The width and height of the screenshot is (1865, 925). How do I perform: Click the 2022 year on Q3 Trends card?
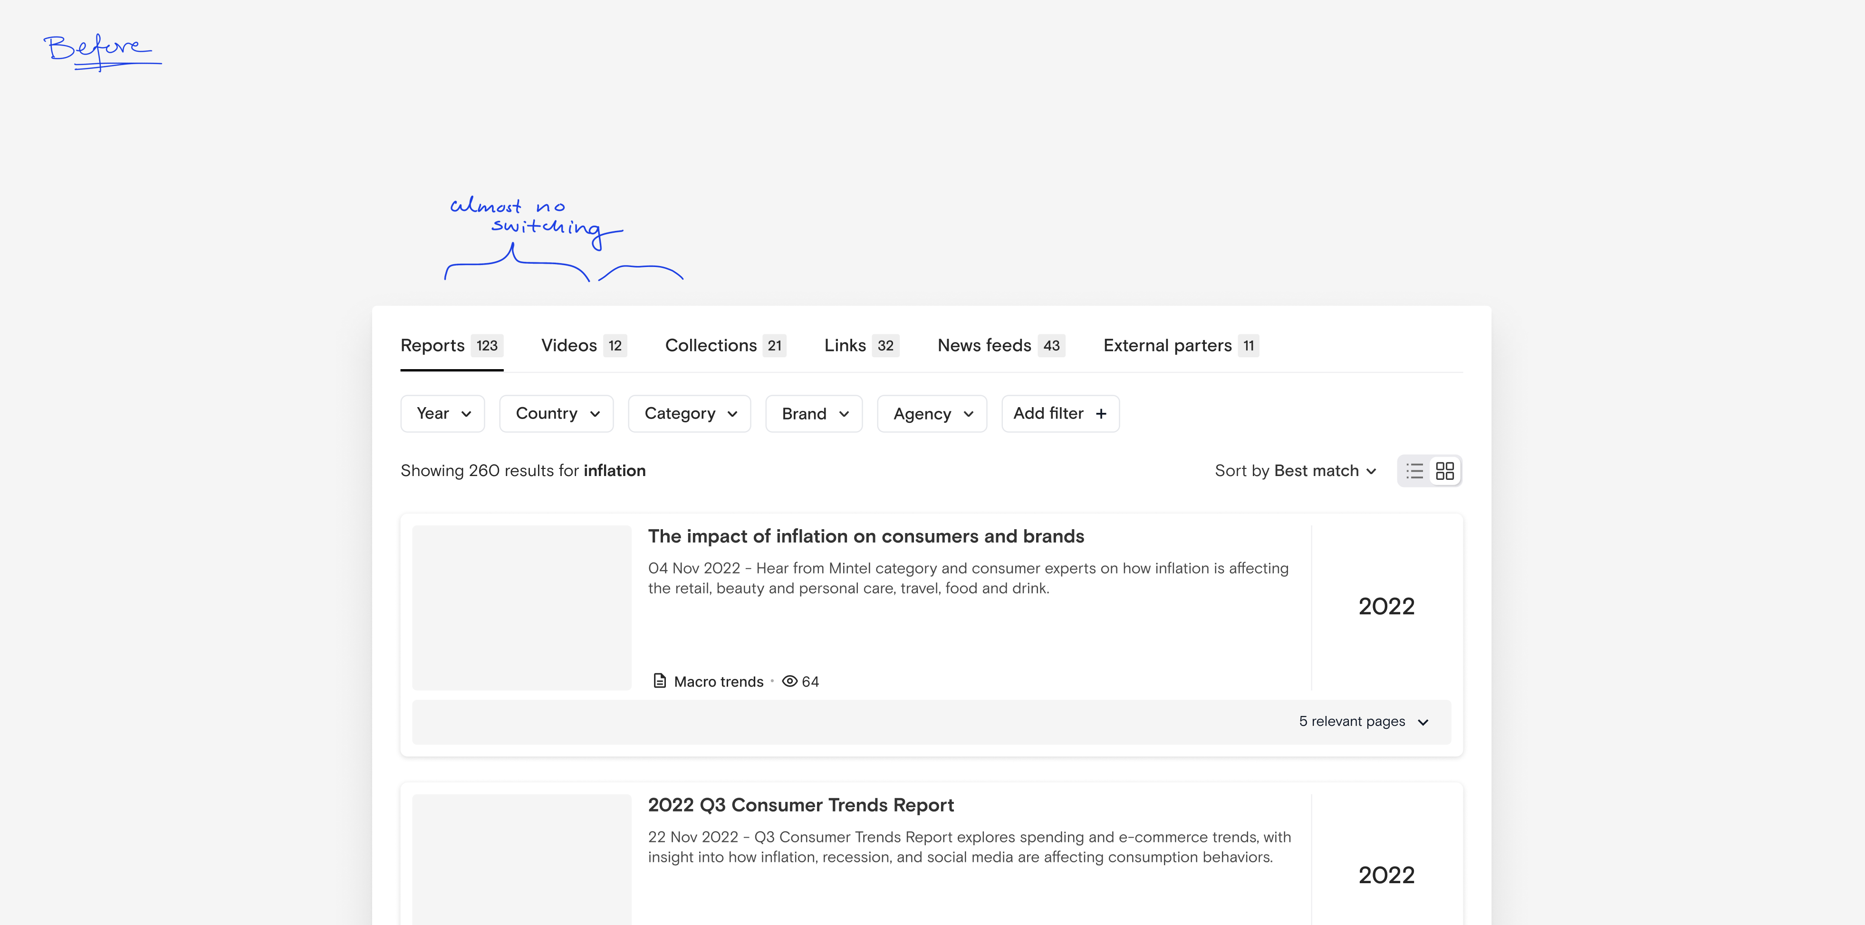(1386, 876)
